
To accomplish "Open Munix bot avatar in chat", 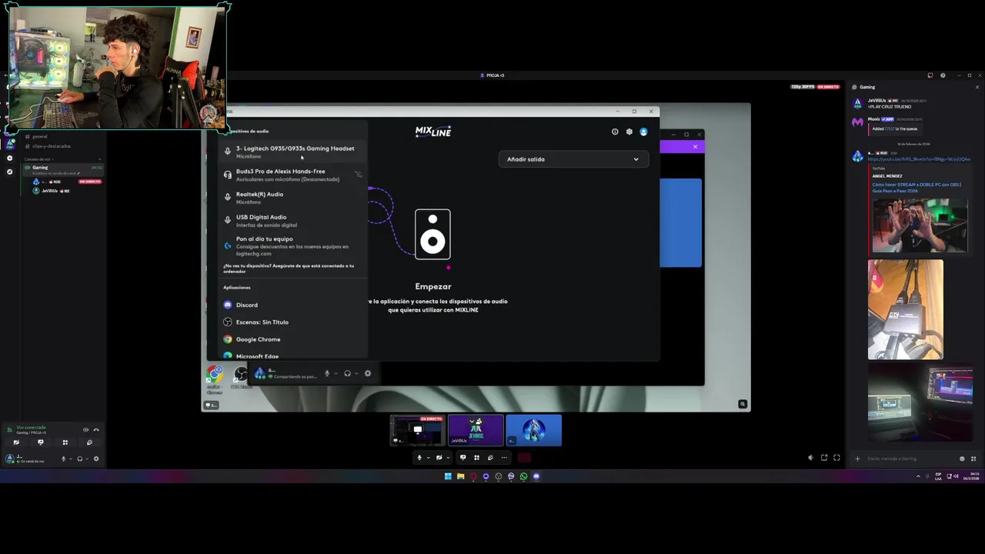I will (x=857, y=122).
